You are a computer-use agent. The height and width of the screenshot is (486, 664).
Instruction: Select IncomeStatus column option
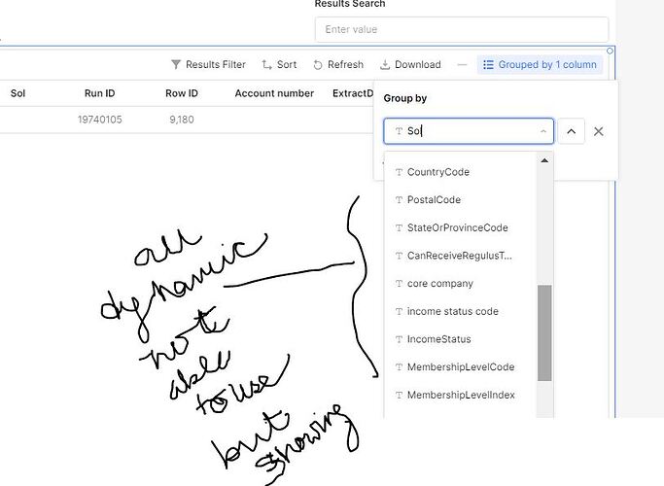[x=438, y=339]
